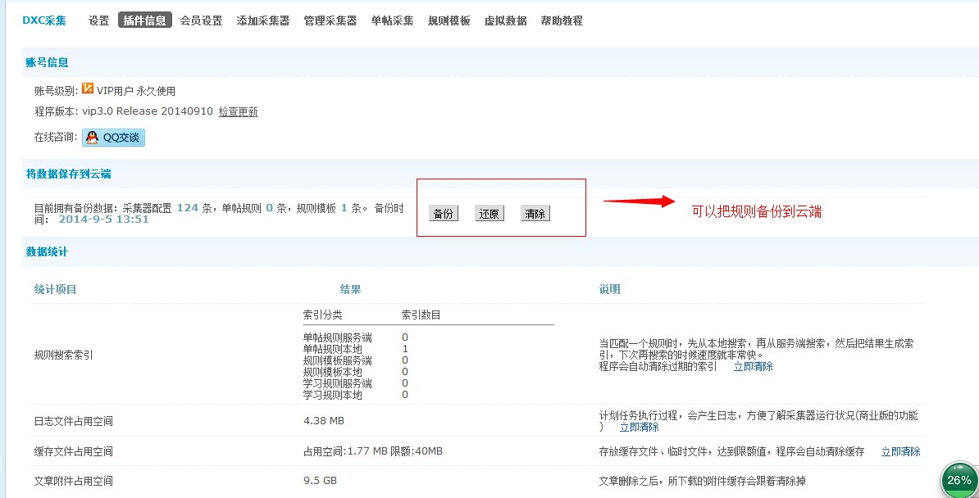The height and width of the screenshot is (498, 979).
Task: Click the 4.38 MB log size value
Action: [323, 421]
